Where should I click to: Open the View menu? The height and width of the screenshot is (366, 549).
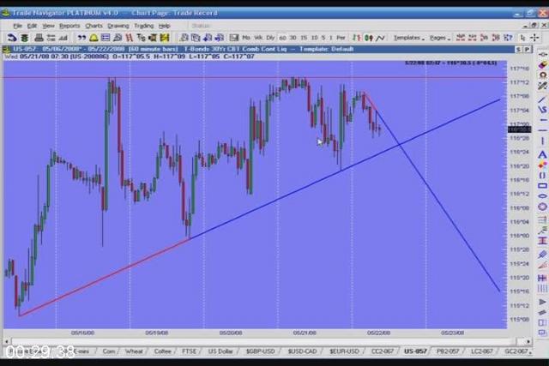tap(48, 26)
